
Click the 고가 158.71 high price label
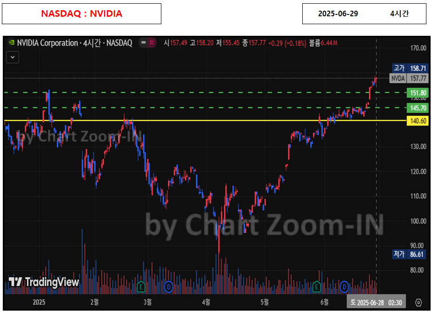click(x=410, y=68)
